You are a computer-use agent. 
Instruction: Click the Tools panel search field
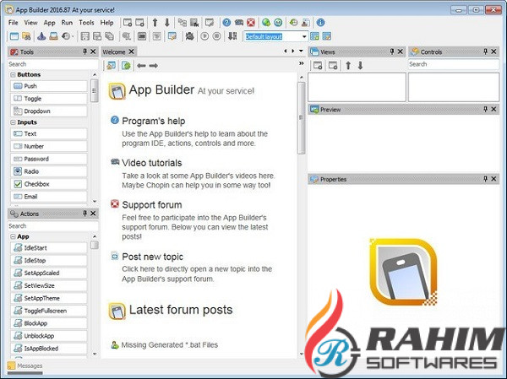point(52,64)
